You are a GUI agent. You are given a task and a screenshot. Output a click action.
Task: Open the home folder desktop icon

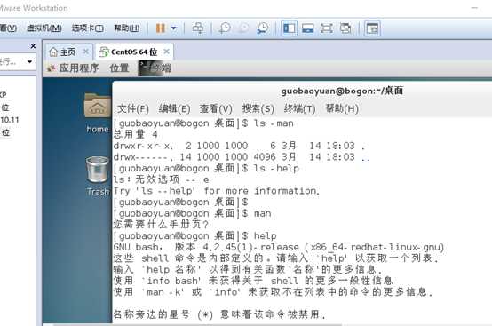coord(98,113)
